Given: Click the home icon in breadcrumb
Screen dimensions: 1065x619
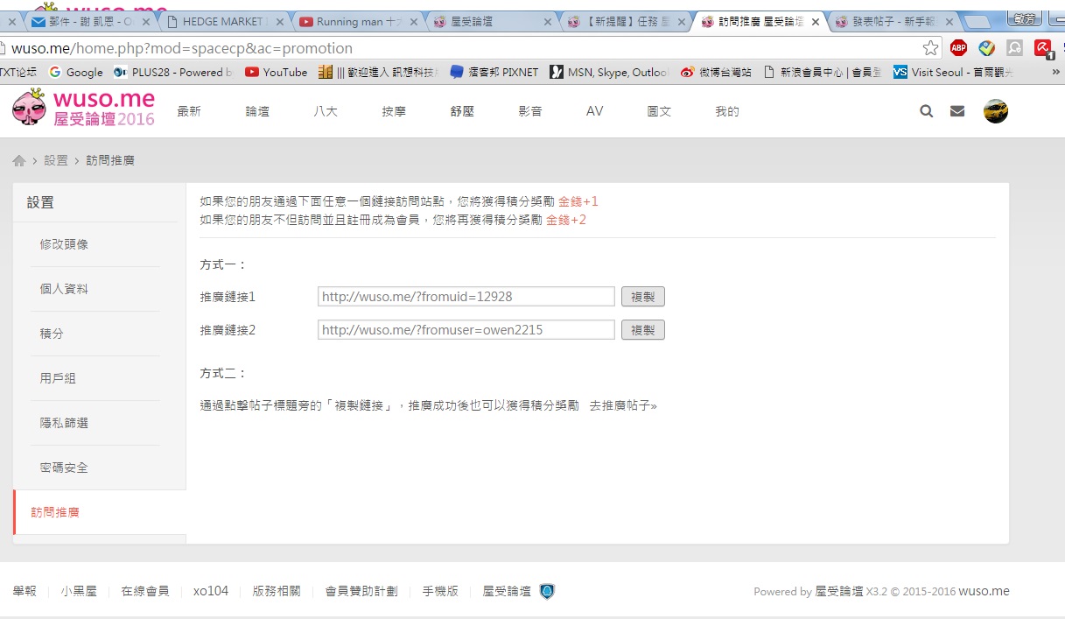Looking at the screenshot, I should click(x=19, y=161).
